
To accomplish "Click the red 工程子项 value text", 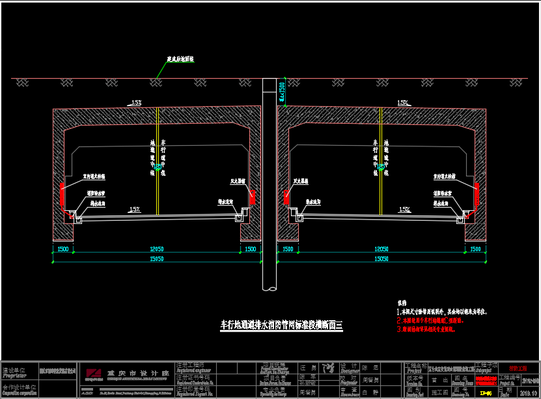I will point(518,368).
